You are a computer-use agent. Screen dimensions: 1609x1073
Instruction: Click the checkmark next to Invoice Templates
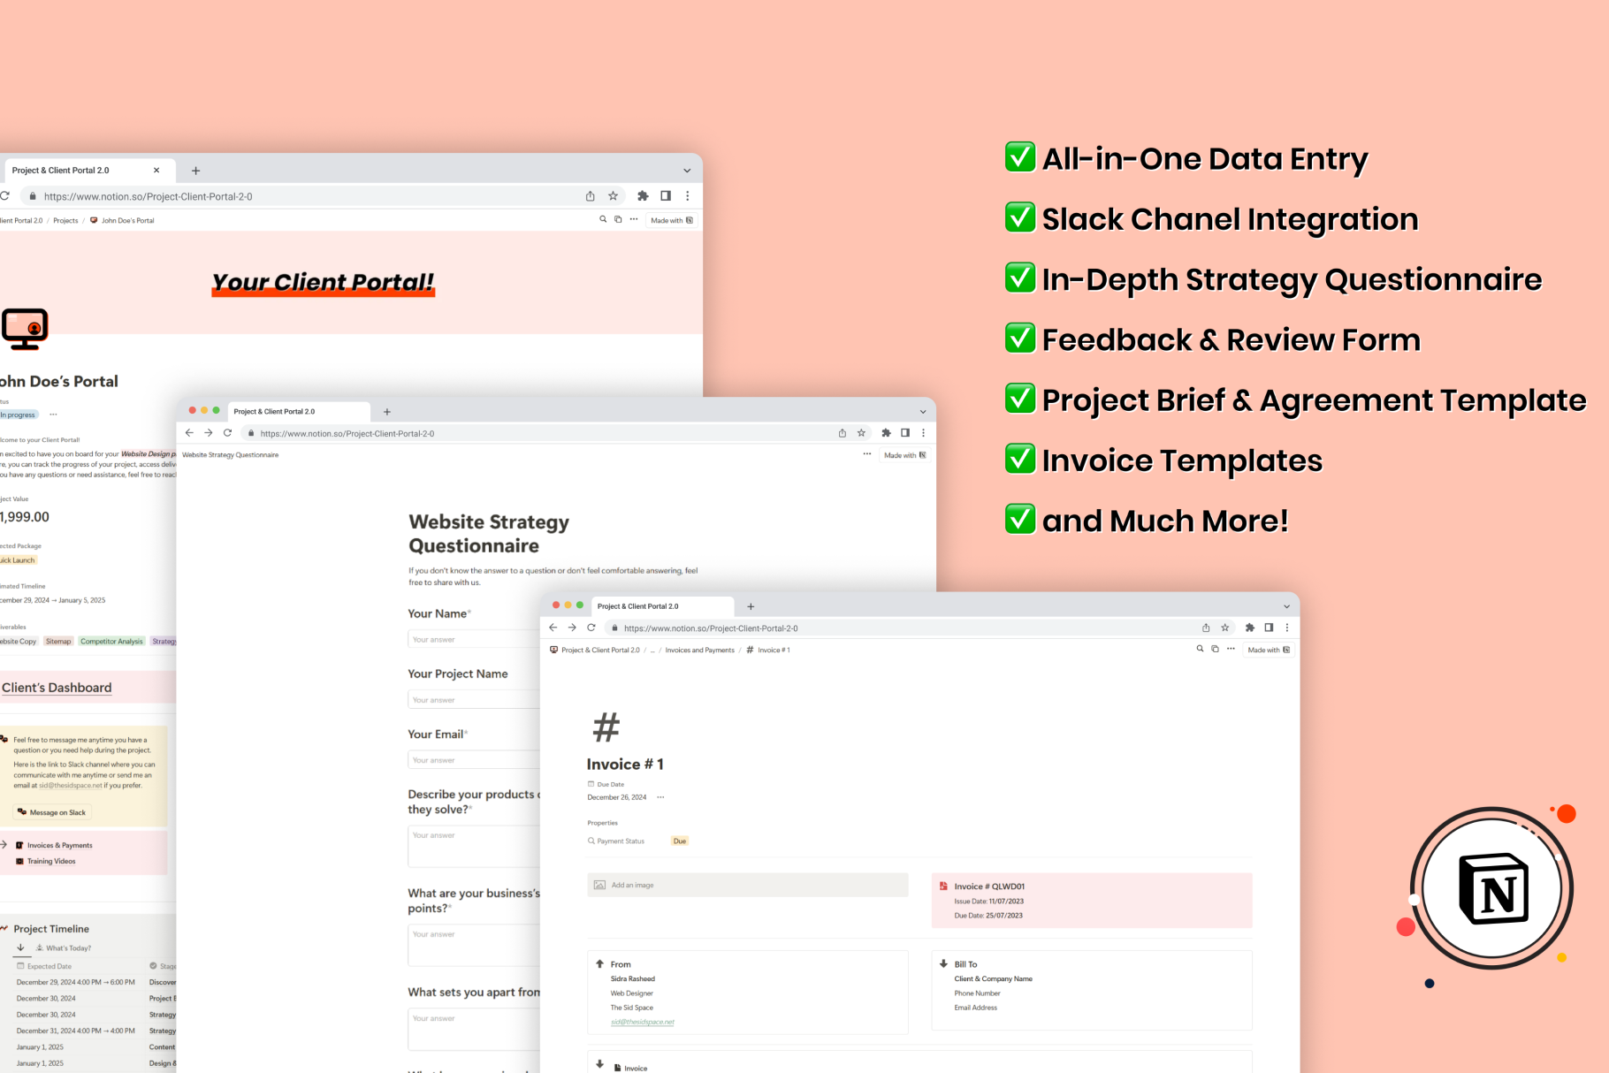coord(1020,459)
